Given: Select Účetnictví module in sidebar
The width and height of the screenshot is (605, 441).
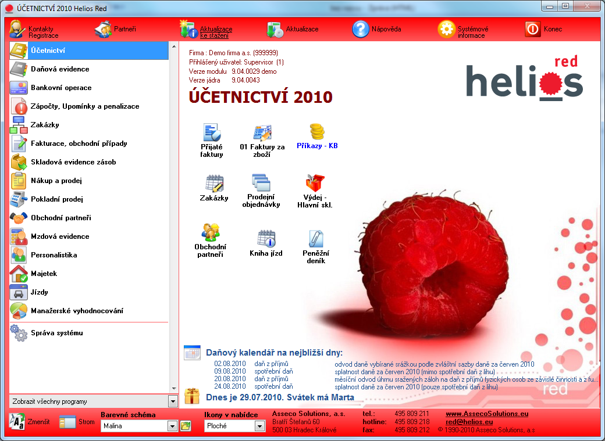Looking at the screenshot, I should [x=89, y=51].
